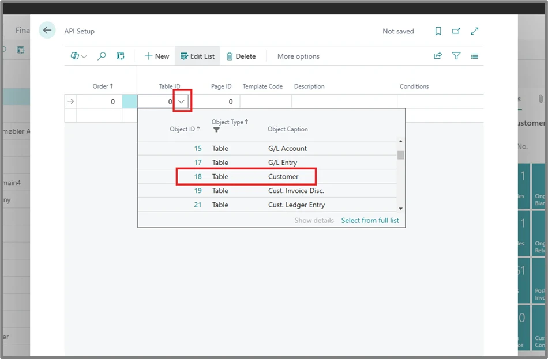This screenshot has height=359, width=548.
Task: Click the Object Type column header
Action: 230,122
